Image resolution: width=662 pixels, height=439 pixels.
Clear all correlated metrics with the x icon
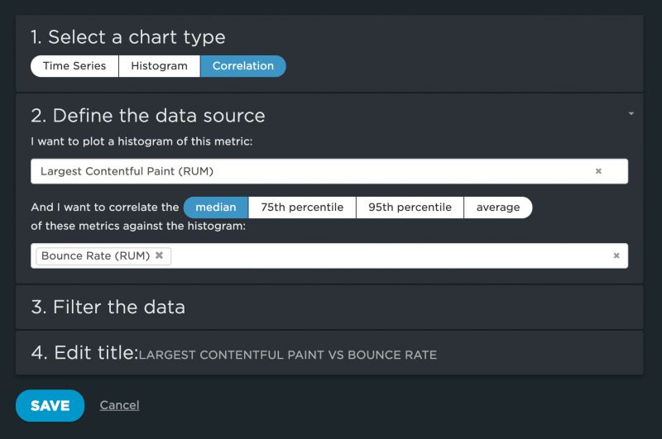pyautogui.click(x=616, y=255)
